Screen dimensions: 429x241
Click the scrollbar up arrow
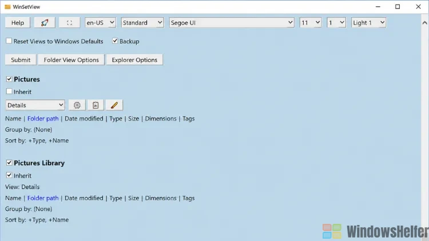tap(424, 23)
